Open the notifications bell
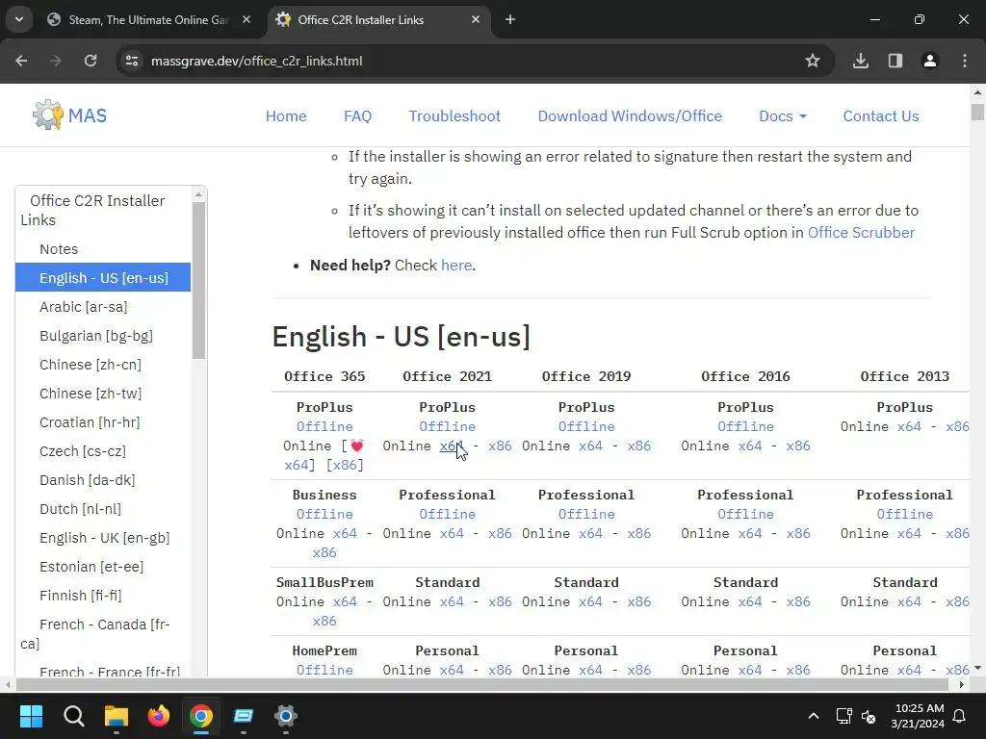 click(x=959, y=716)
